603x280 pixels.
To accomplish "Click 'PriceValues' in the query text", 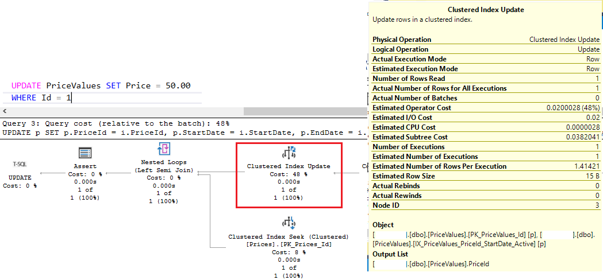I will click(74, 85).
